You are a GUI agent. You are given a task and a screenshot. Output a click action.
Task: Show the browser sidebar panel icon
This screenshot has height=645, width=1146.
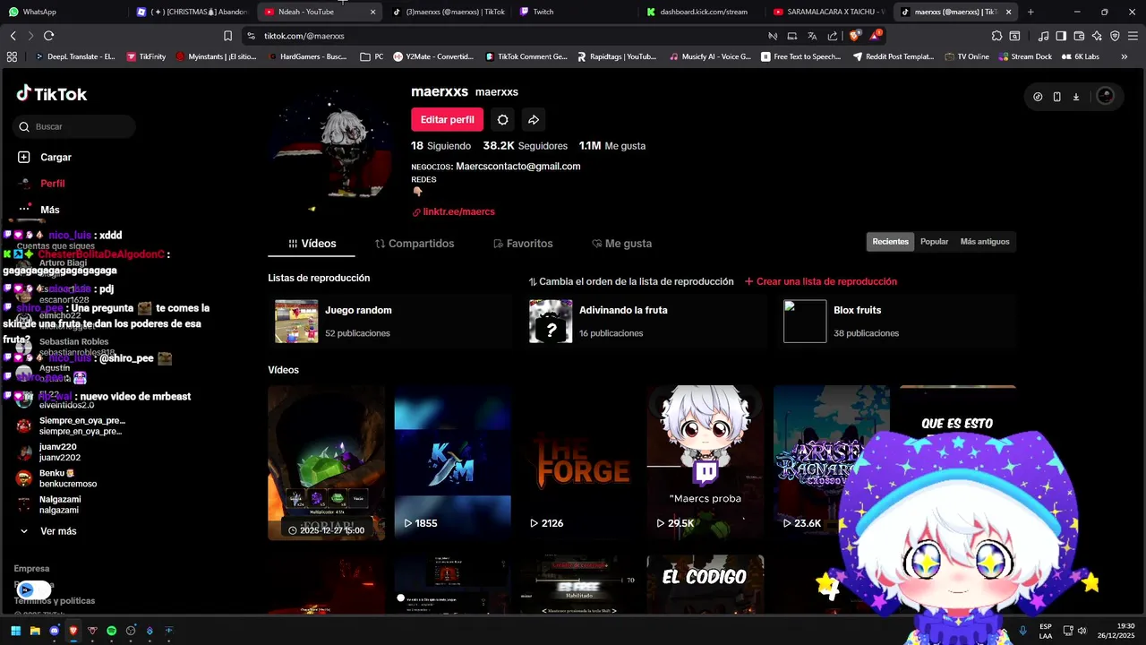(1061, 36)
